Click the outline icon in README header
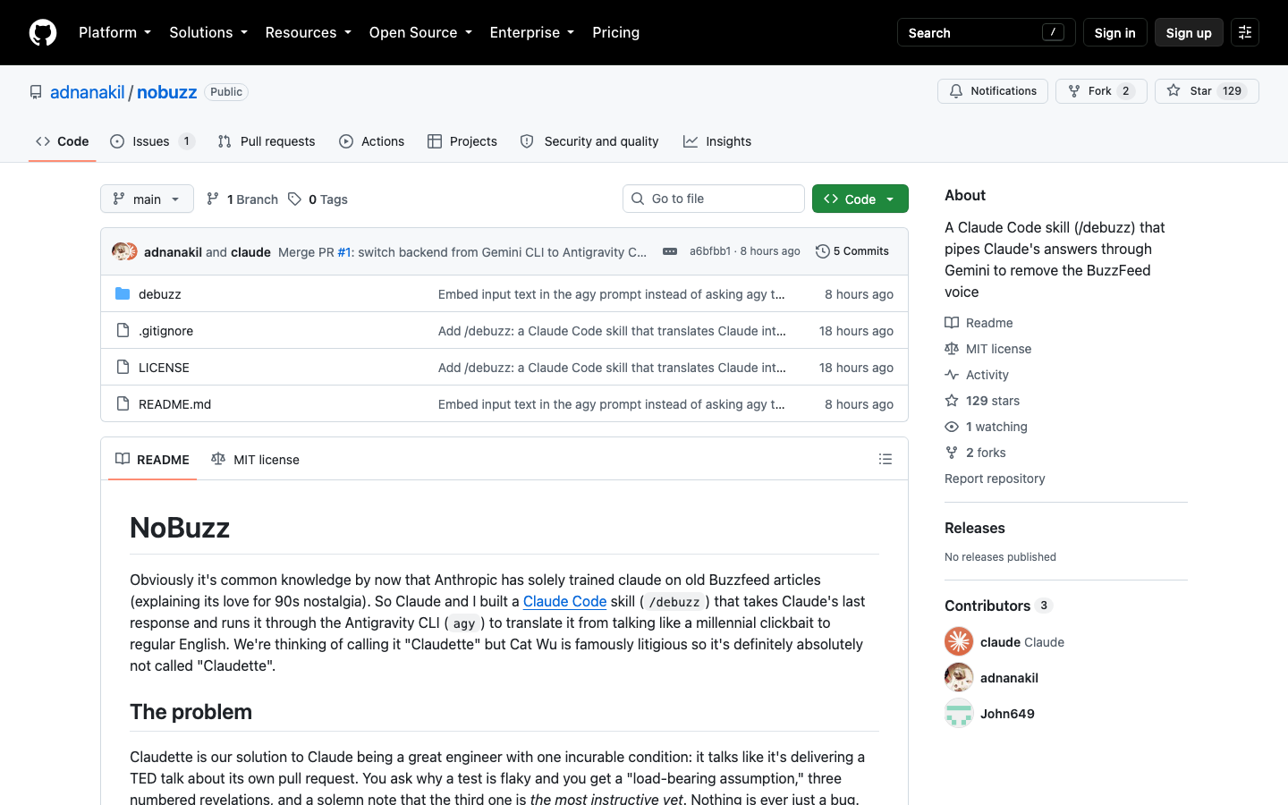The height and width of the screenshot is (805, 1288). point(885,459)
